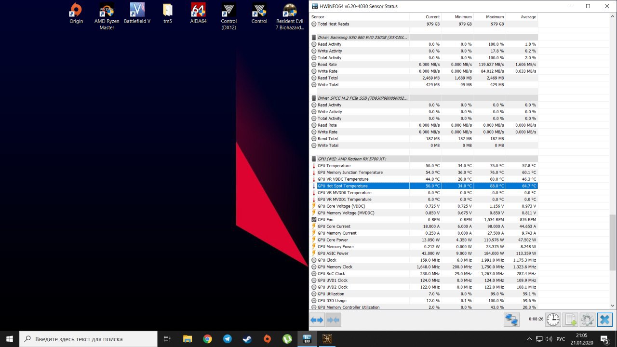Open the volume tray icon

point(549,339)
